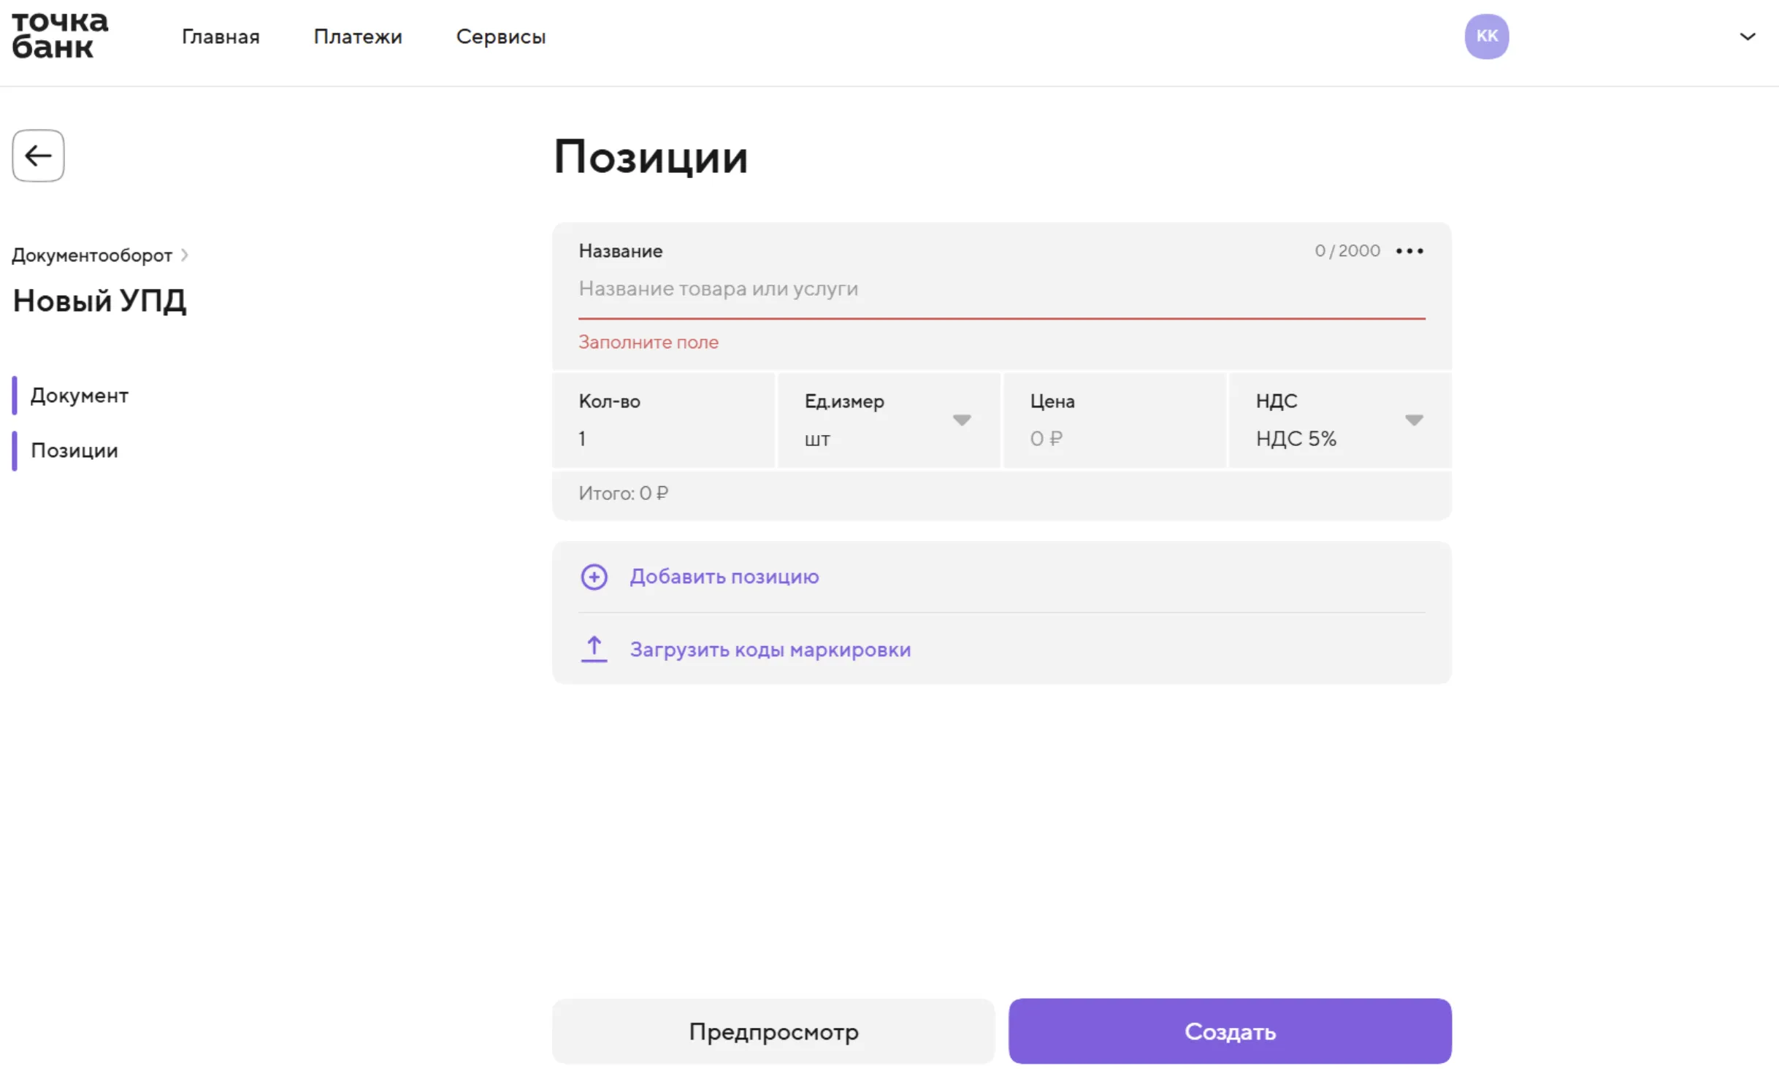Switch to the Позиции section

pyautogui.click(x=74, y=450)
